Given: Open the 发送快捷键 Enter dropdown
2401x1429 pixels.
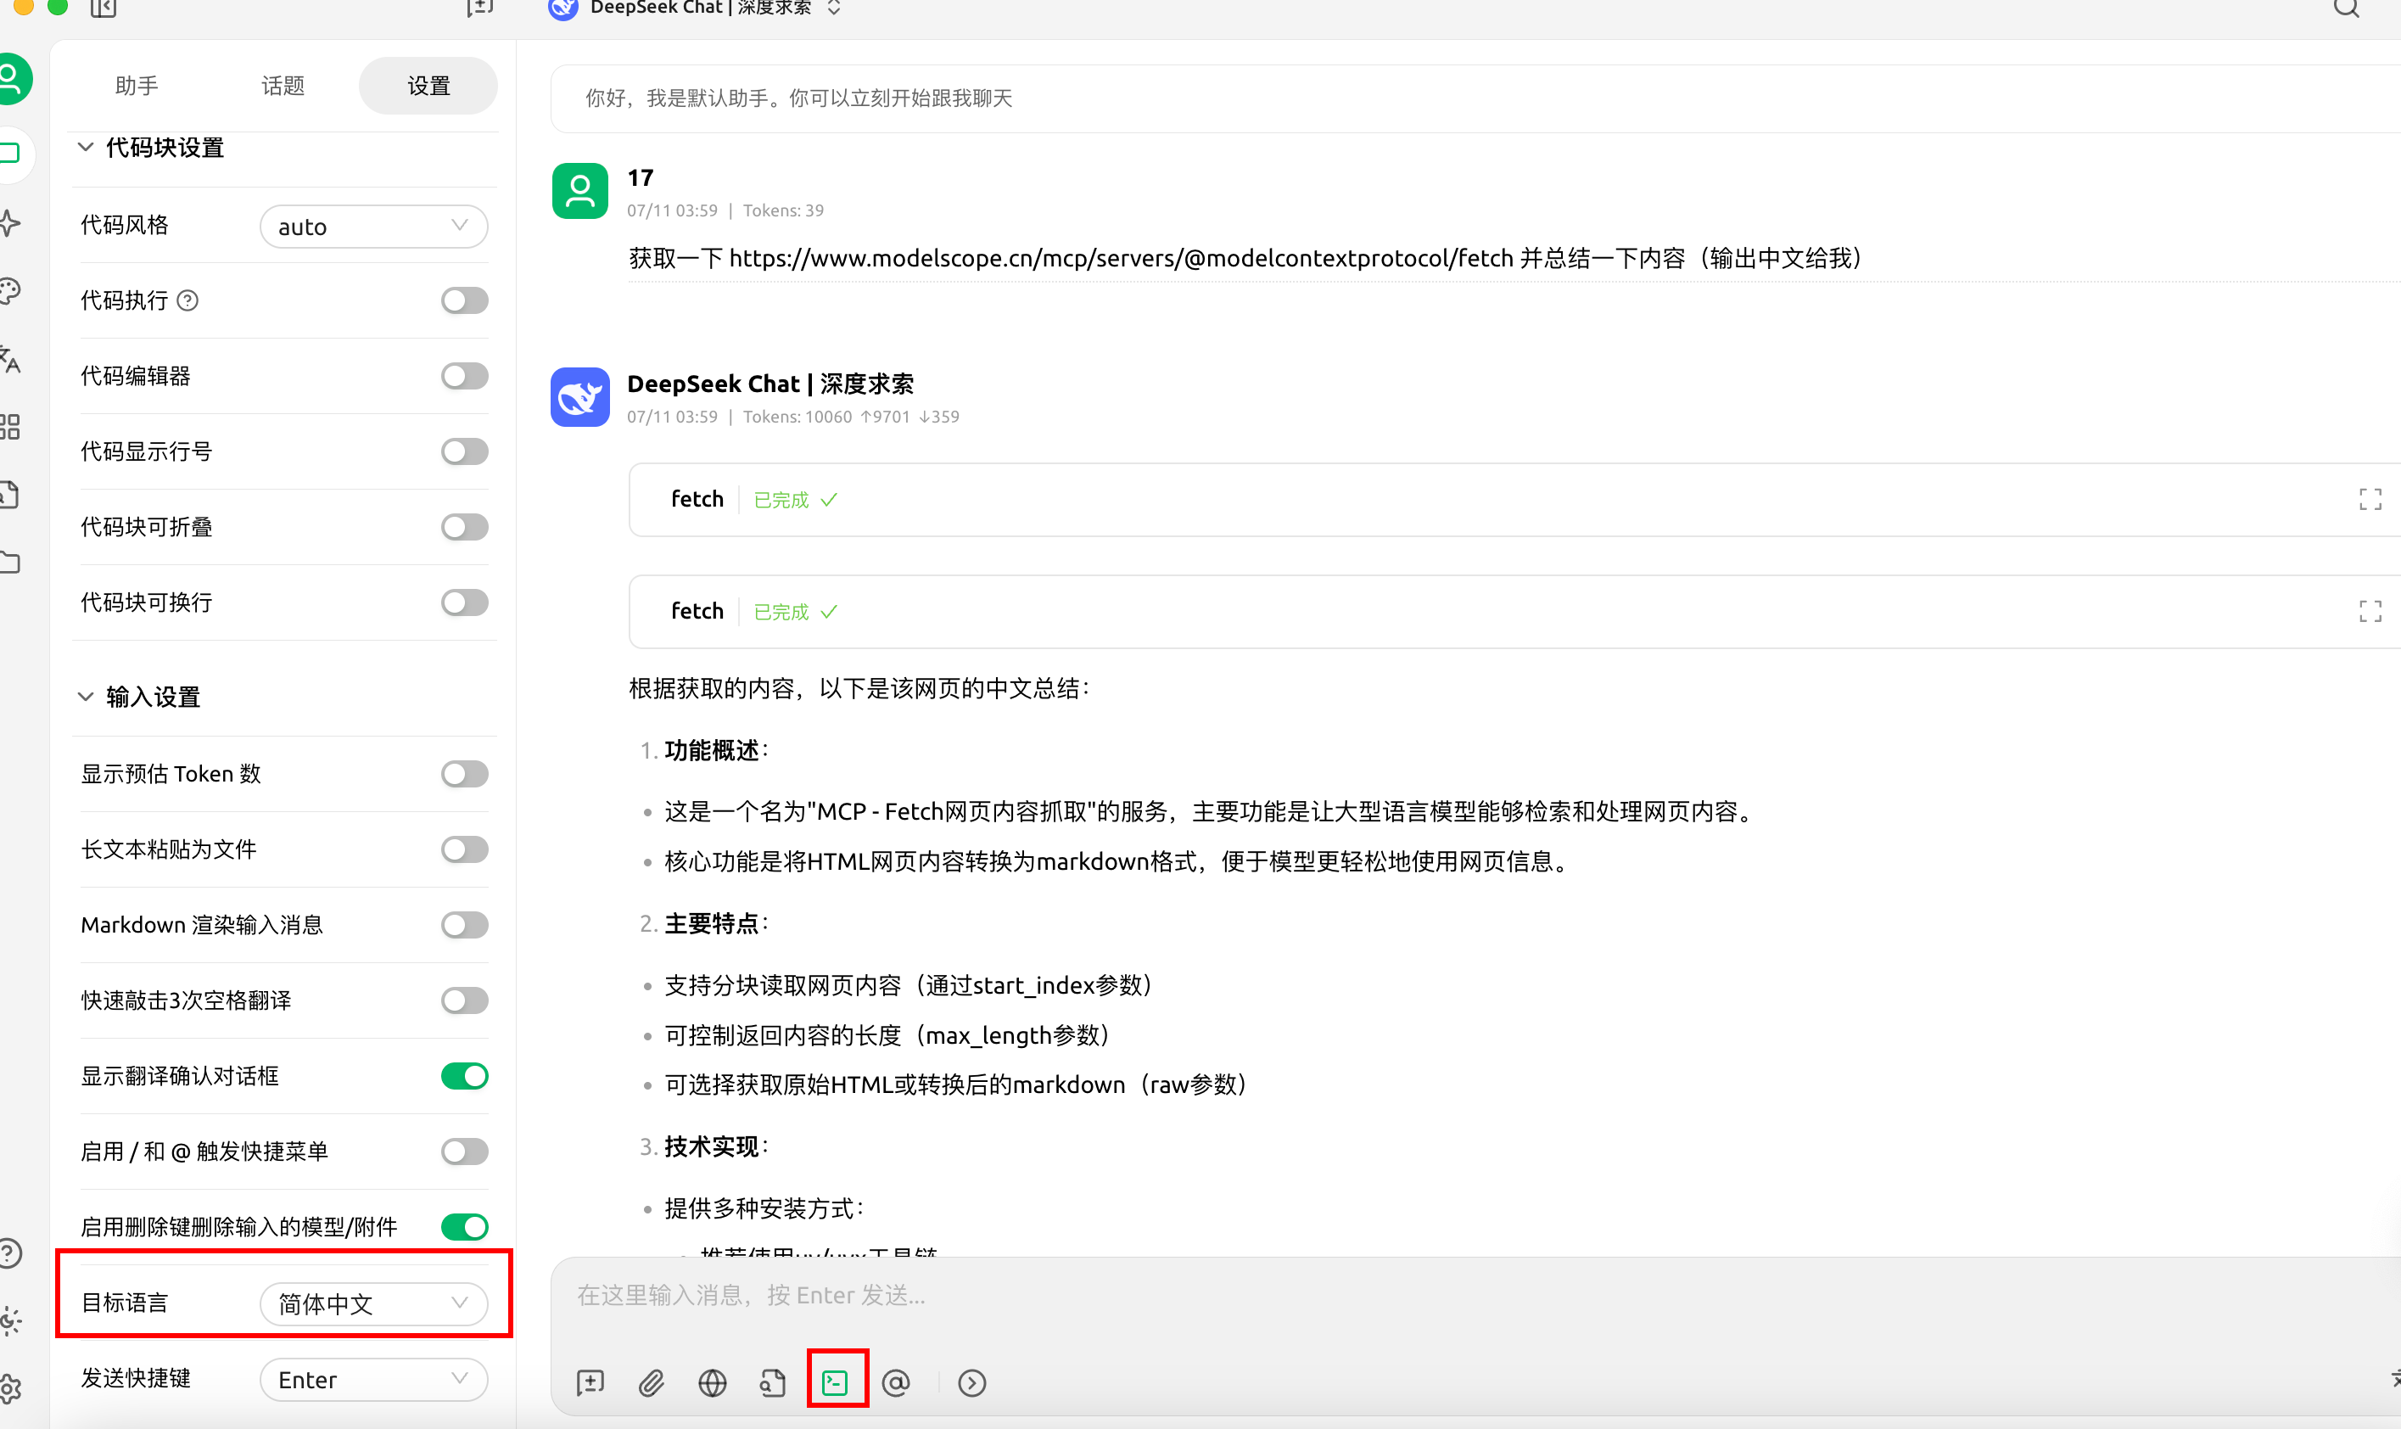Looking at the screenshot, I should 373,1380.
